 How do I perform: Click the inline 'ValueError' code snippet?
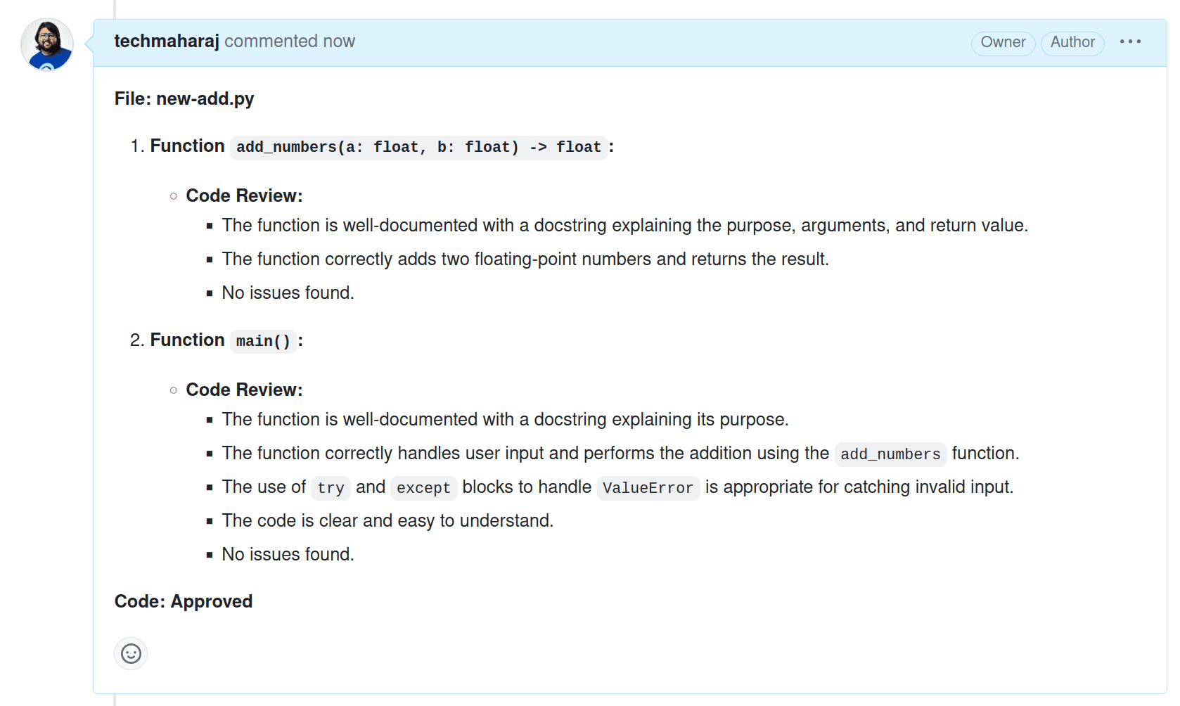[648, 488]
